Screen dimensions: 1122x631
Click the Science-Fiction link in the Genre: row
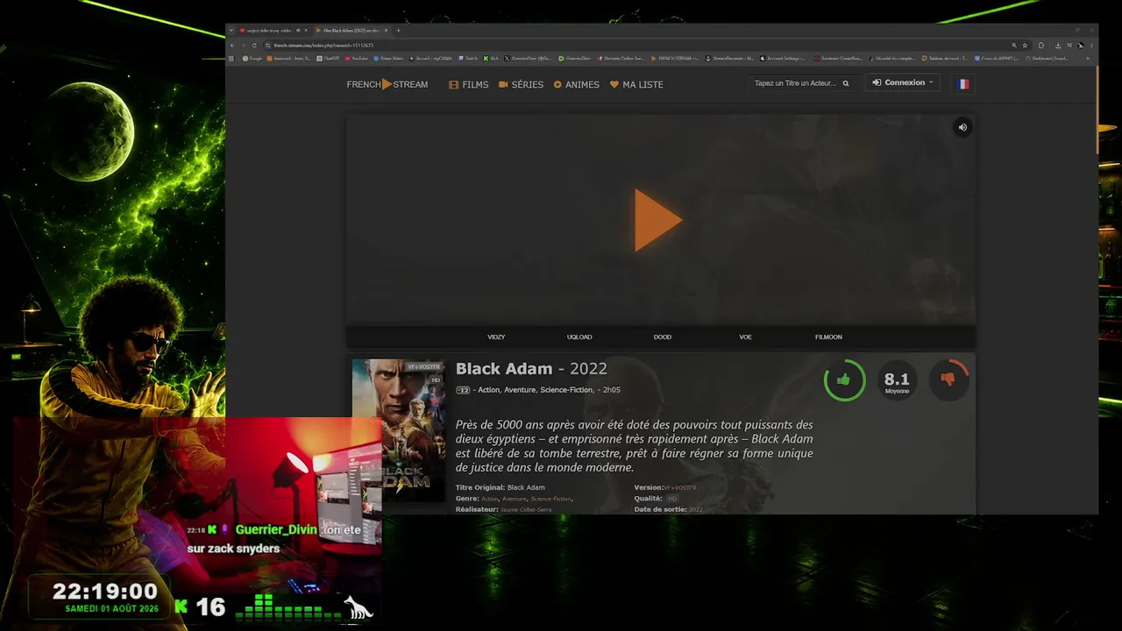coord(550,499)
